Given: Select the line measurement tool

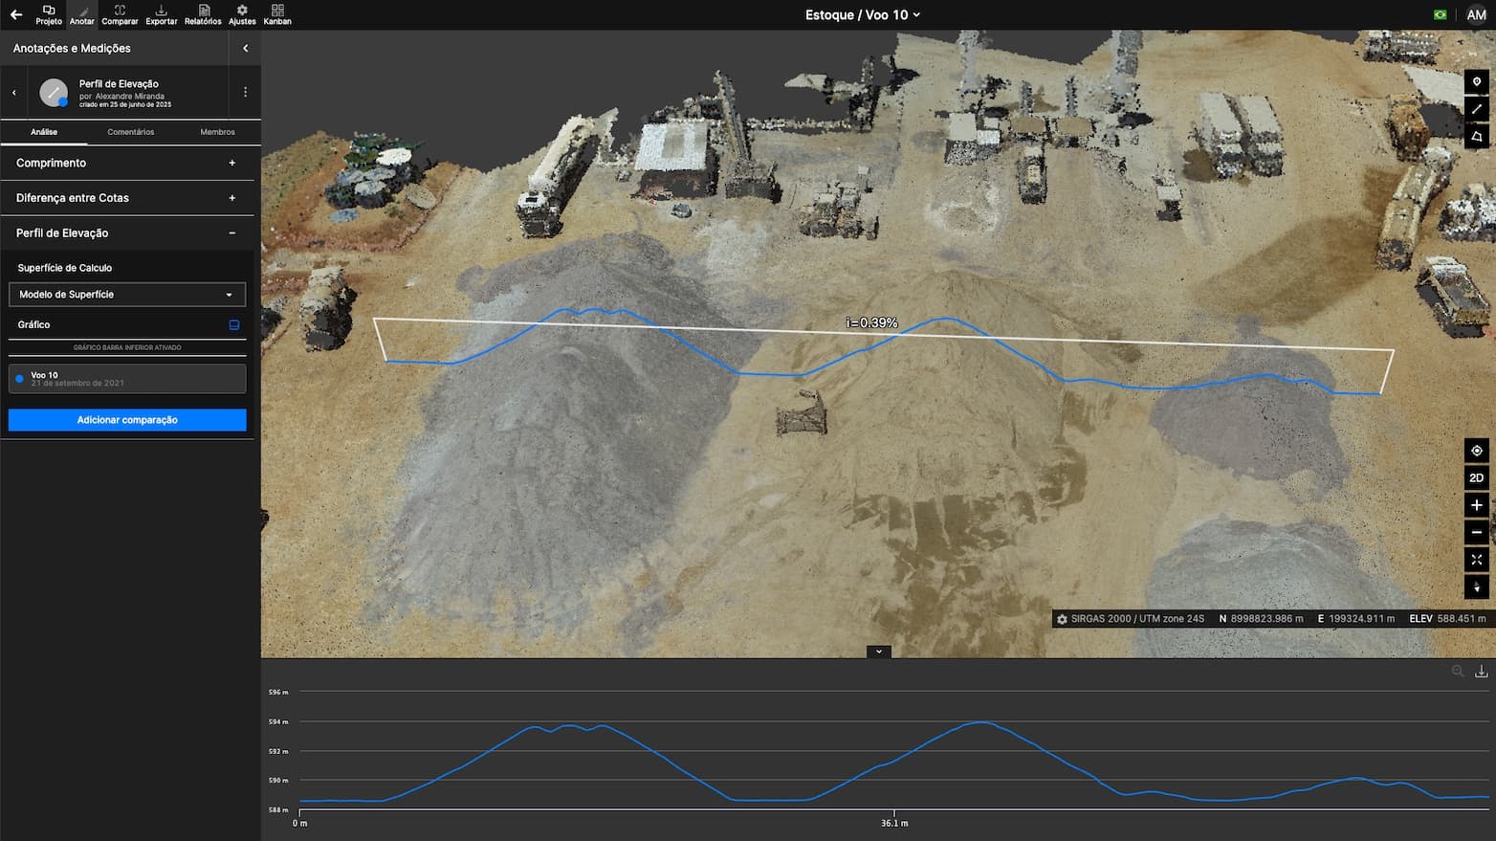Looking at the screenshot, I should pos(1476,109).
